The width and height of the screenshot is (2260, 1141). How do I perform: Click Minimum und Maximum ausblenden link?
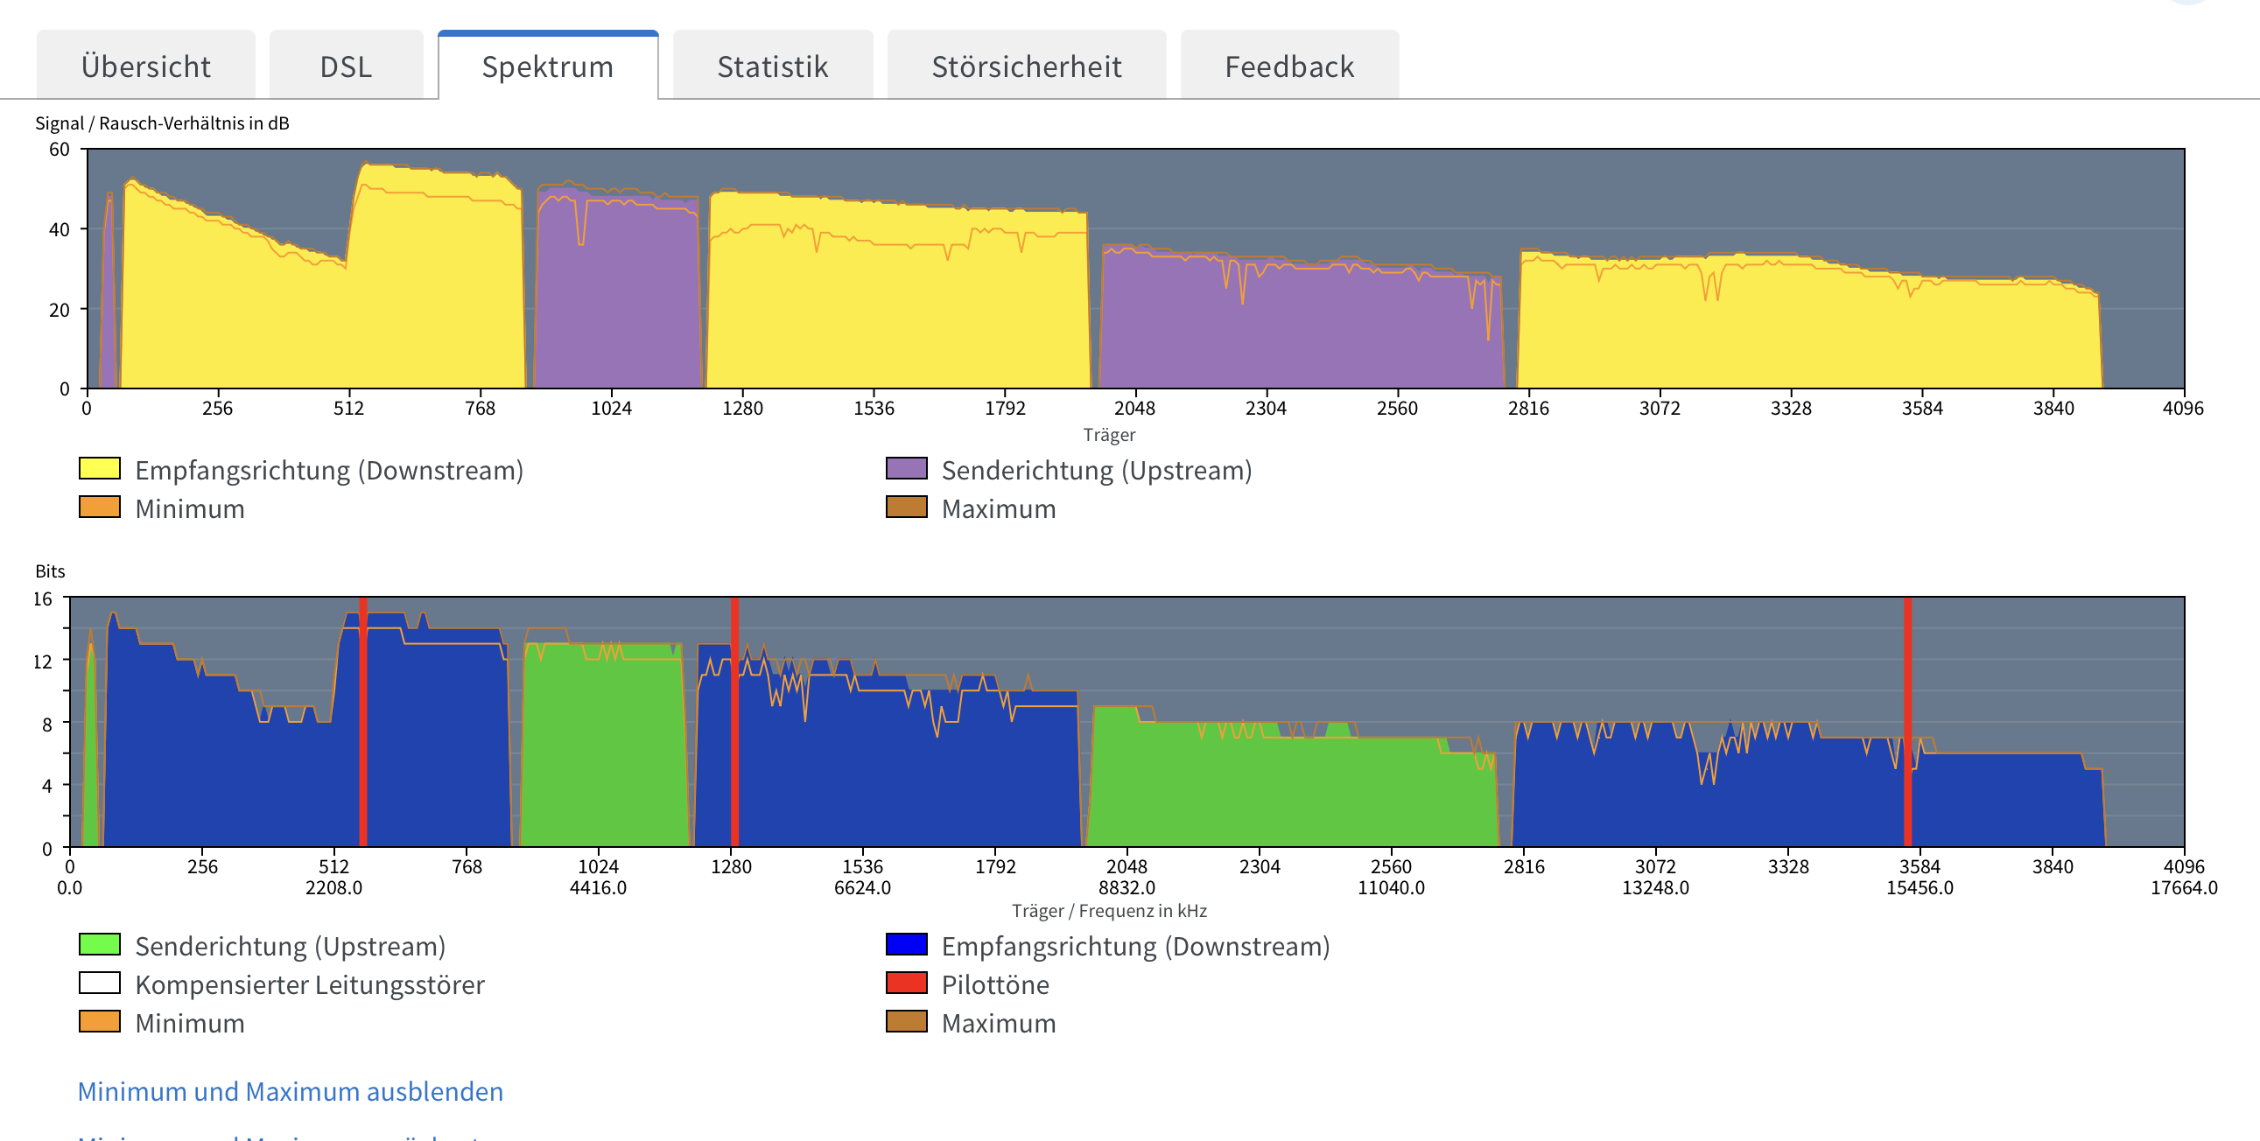pos(291,1091)
